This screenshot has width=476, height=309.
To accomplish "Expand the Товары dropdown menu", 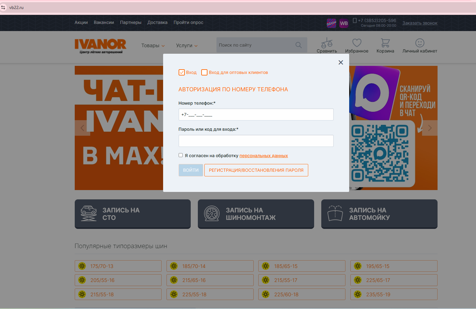I will [x=153, y=46].
